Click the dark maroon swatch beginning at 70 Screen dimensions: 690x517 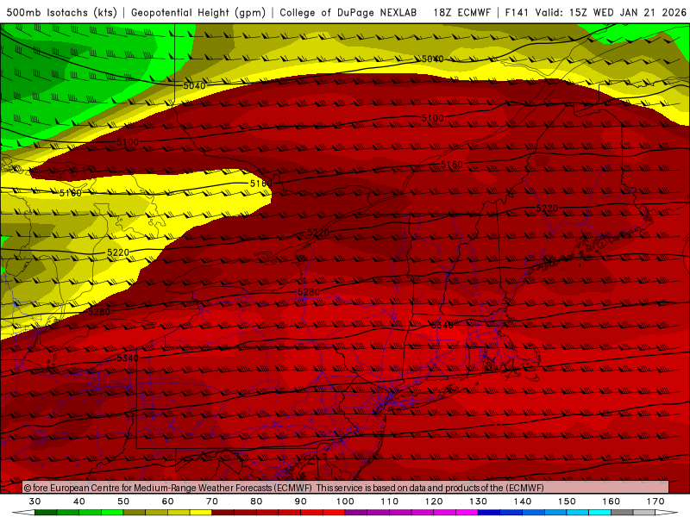pos(223,513)
